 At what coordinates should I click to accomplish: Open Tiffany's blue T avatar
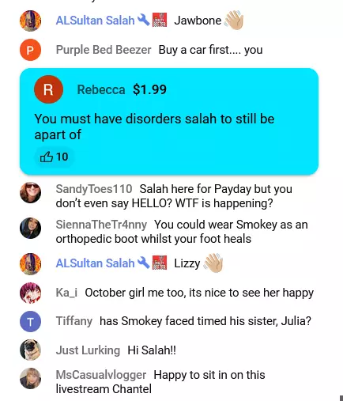30,321
